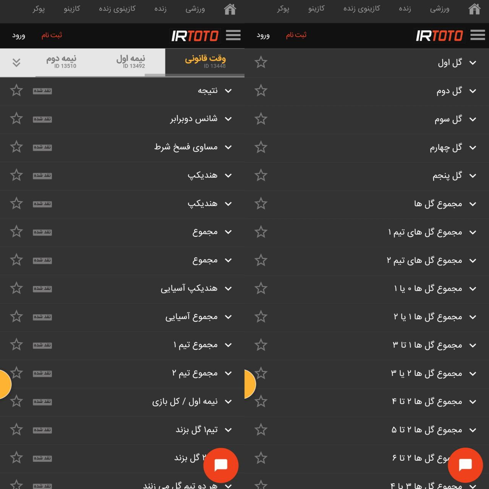Star the مجموع گل ها market
Image resolution: width=489 pixels, height=489 pixels.
point(261,204)
